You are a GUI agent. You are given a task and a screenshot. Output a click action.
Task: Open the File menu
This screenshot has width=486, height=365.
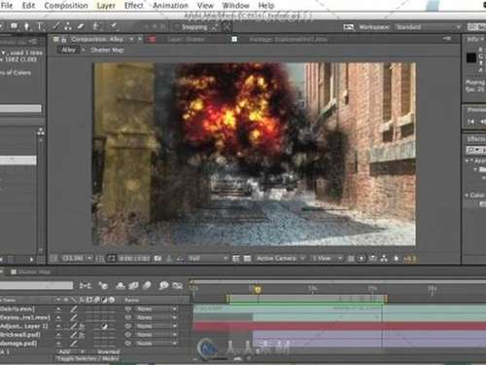(x=7, y=6)
